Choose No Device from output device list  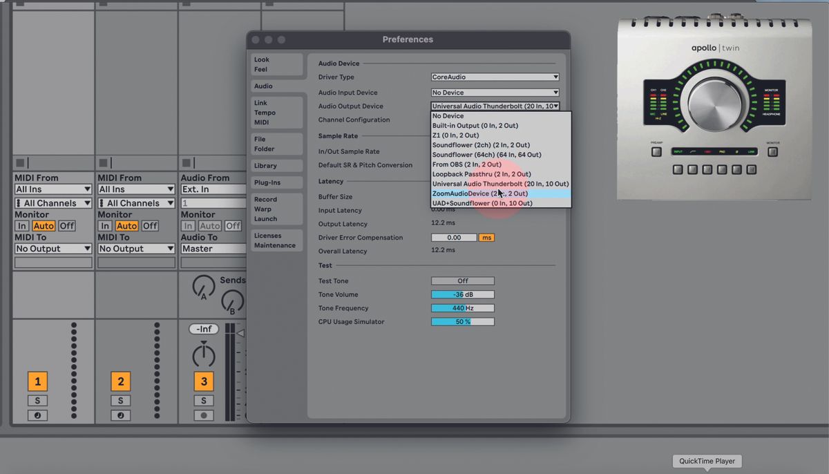tap(501, 116)
